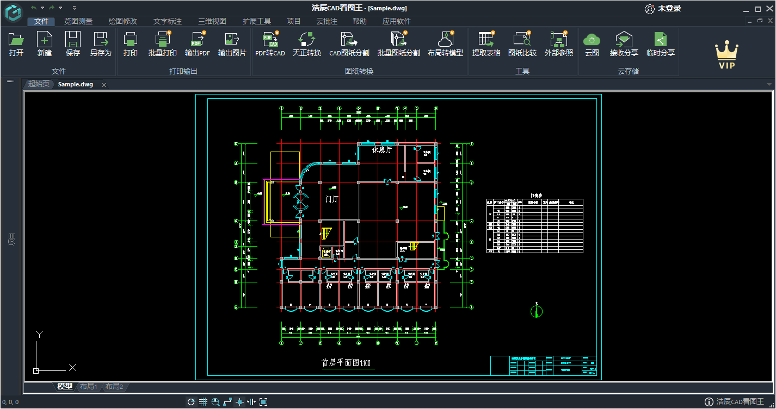Click the 首层平面图 1:100 drawing title
Image resolution: width=776 pixels, height=409 pixels.
(346, 363)
